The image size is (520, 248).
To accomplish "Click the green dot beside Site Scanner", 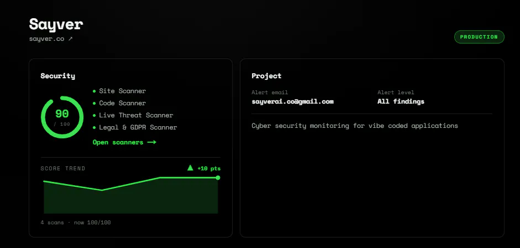I will click(x=94, y=91).
